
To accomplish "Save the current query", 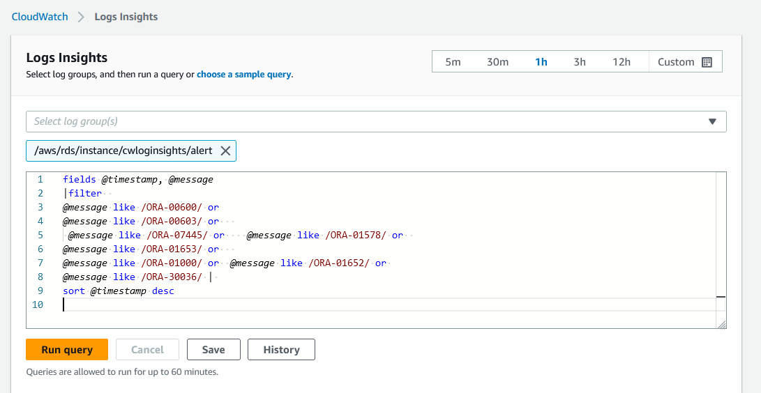I will coord(213,349).
